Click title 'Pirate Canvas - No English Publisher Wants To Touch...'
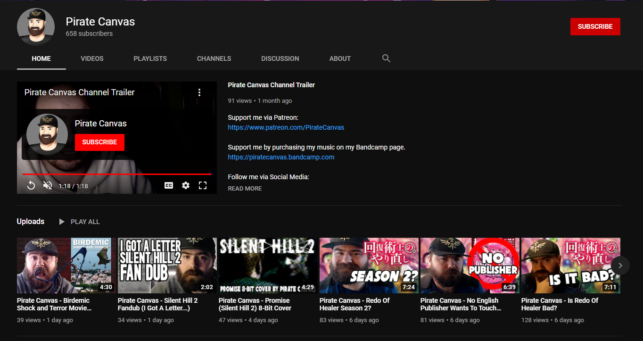The width and height of the screenshot is (643, 341). 461,304
